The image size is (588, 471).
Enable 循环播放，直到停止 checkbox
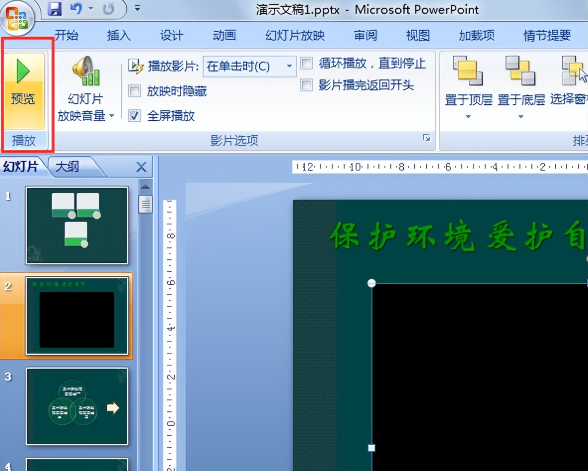point(306,63)
